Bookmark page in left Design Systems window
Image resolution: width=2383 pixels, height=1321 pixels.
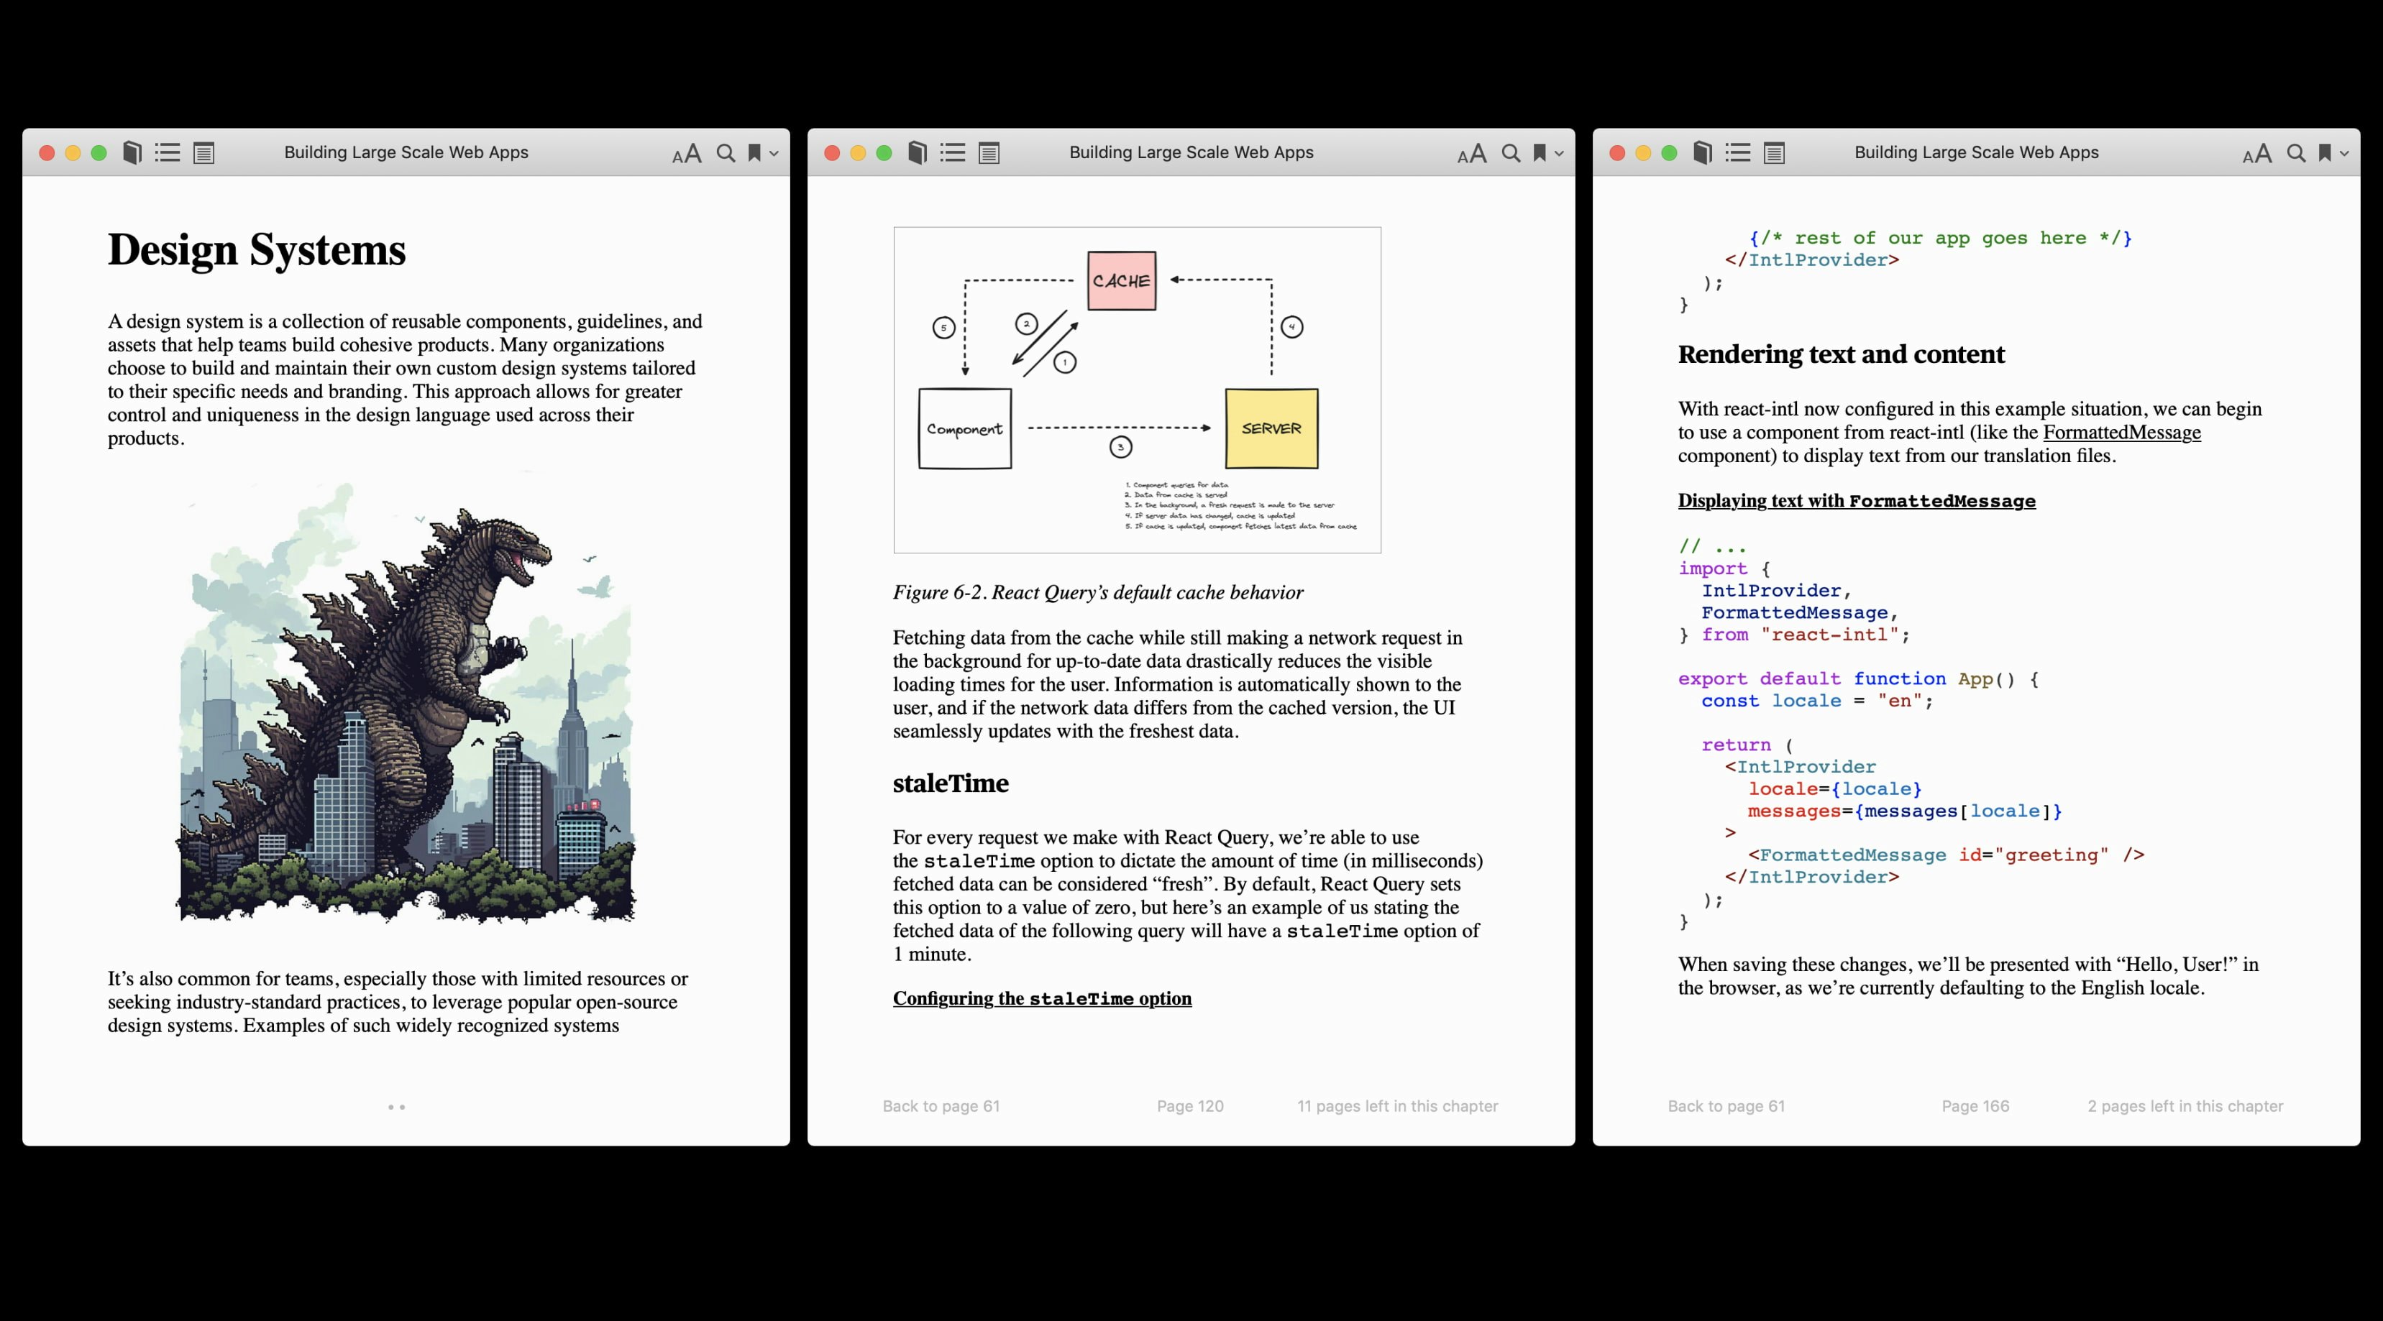(x=755, y=152)
